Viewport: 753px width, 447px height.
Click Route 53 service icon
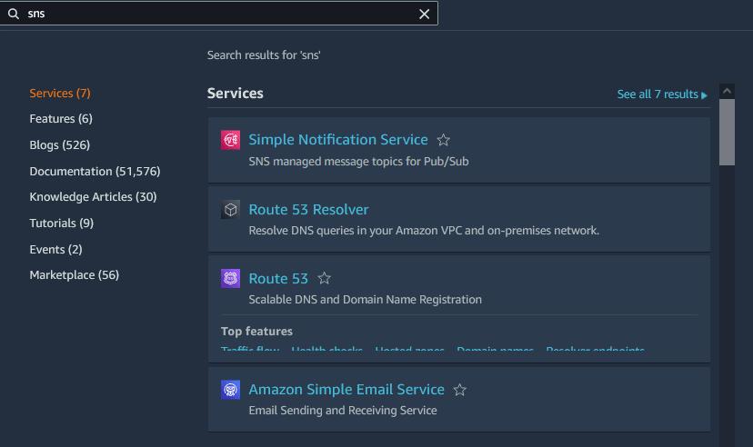230,278
